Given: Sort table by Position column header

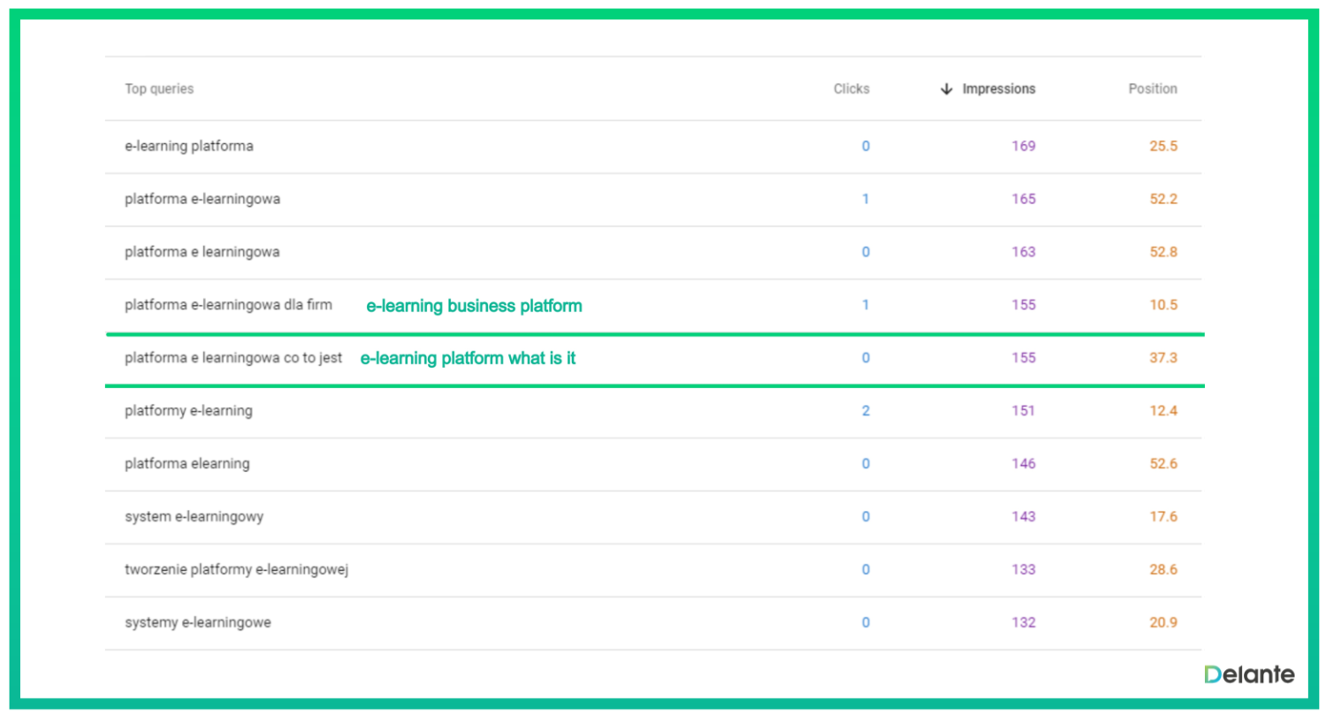Looking at the screenshot, I should 1152,89.
